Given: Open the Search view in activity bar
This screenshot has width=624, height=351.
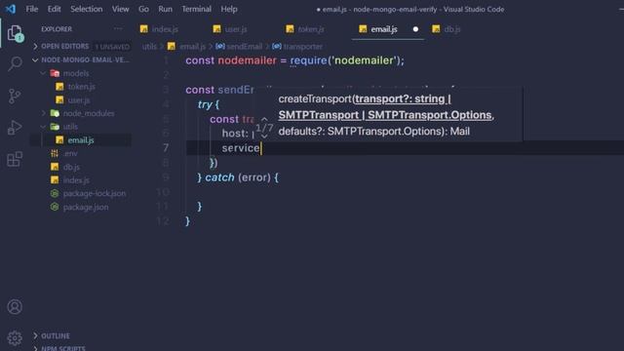Looking at the screenshot, I should (x=15, y=63).
